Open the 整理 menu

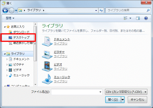pos(10,18)
